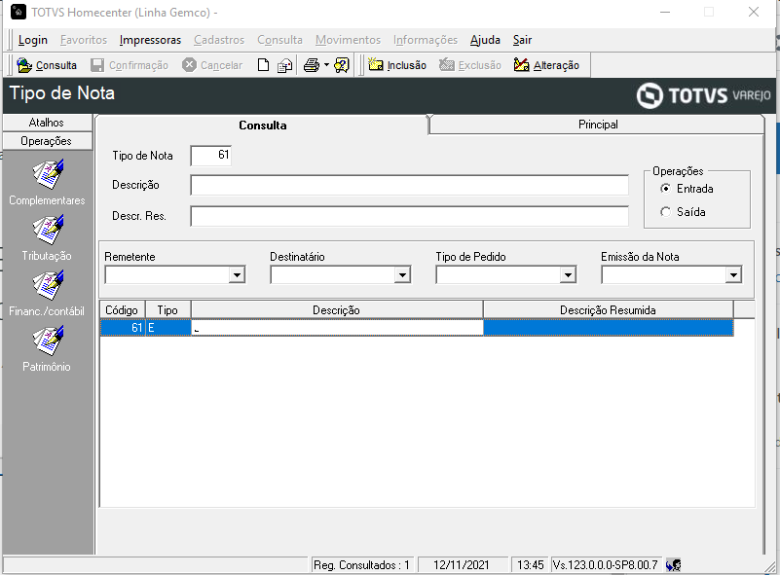Open the printer dropdown arrow

click(326, 65)
